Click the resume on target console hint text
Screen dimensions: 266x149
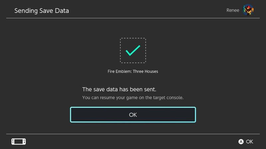click(133, 98)
